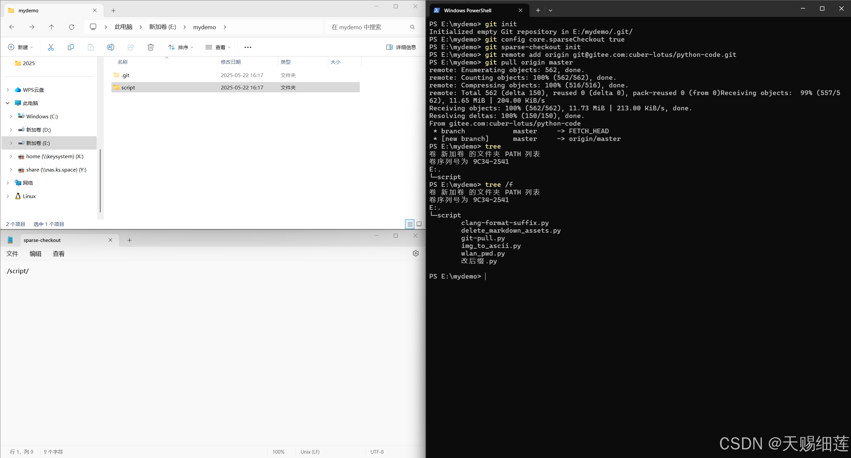
Task: Click the Copy icon in Explorer toolbar
Action: pos(71,47)
